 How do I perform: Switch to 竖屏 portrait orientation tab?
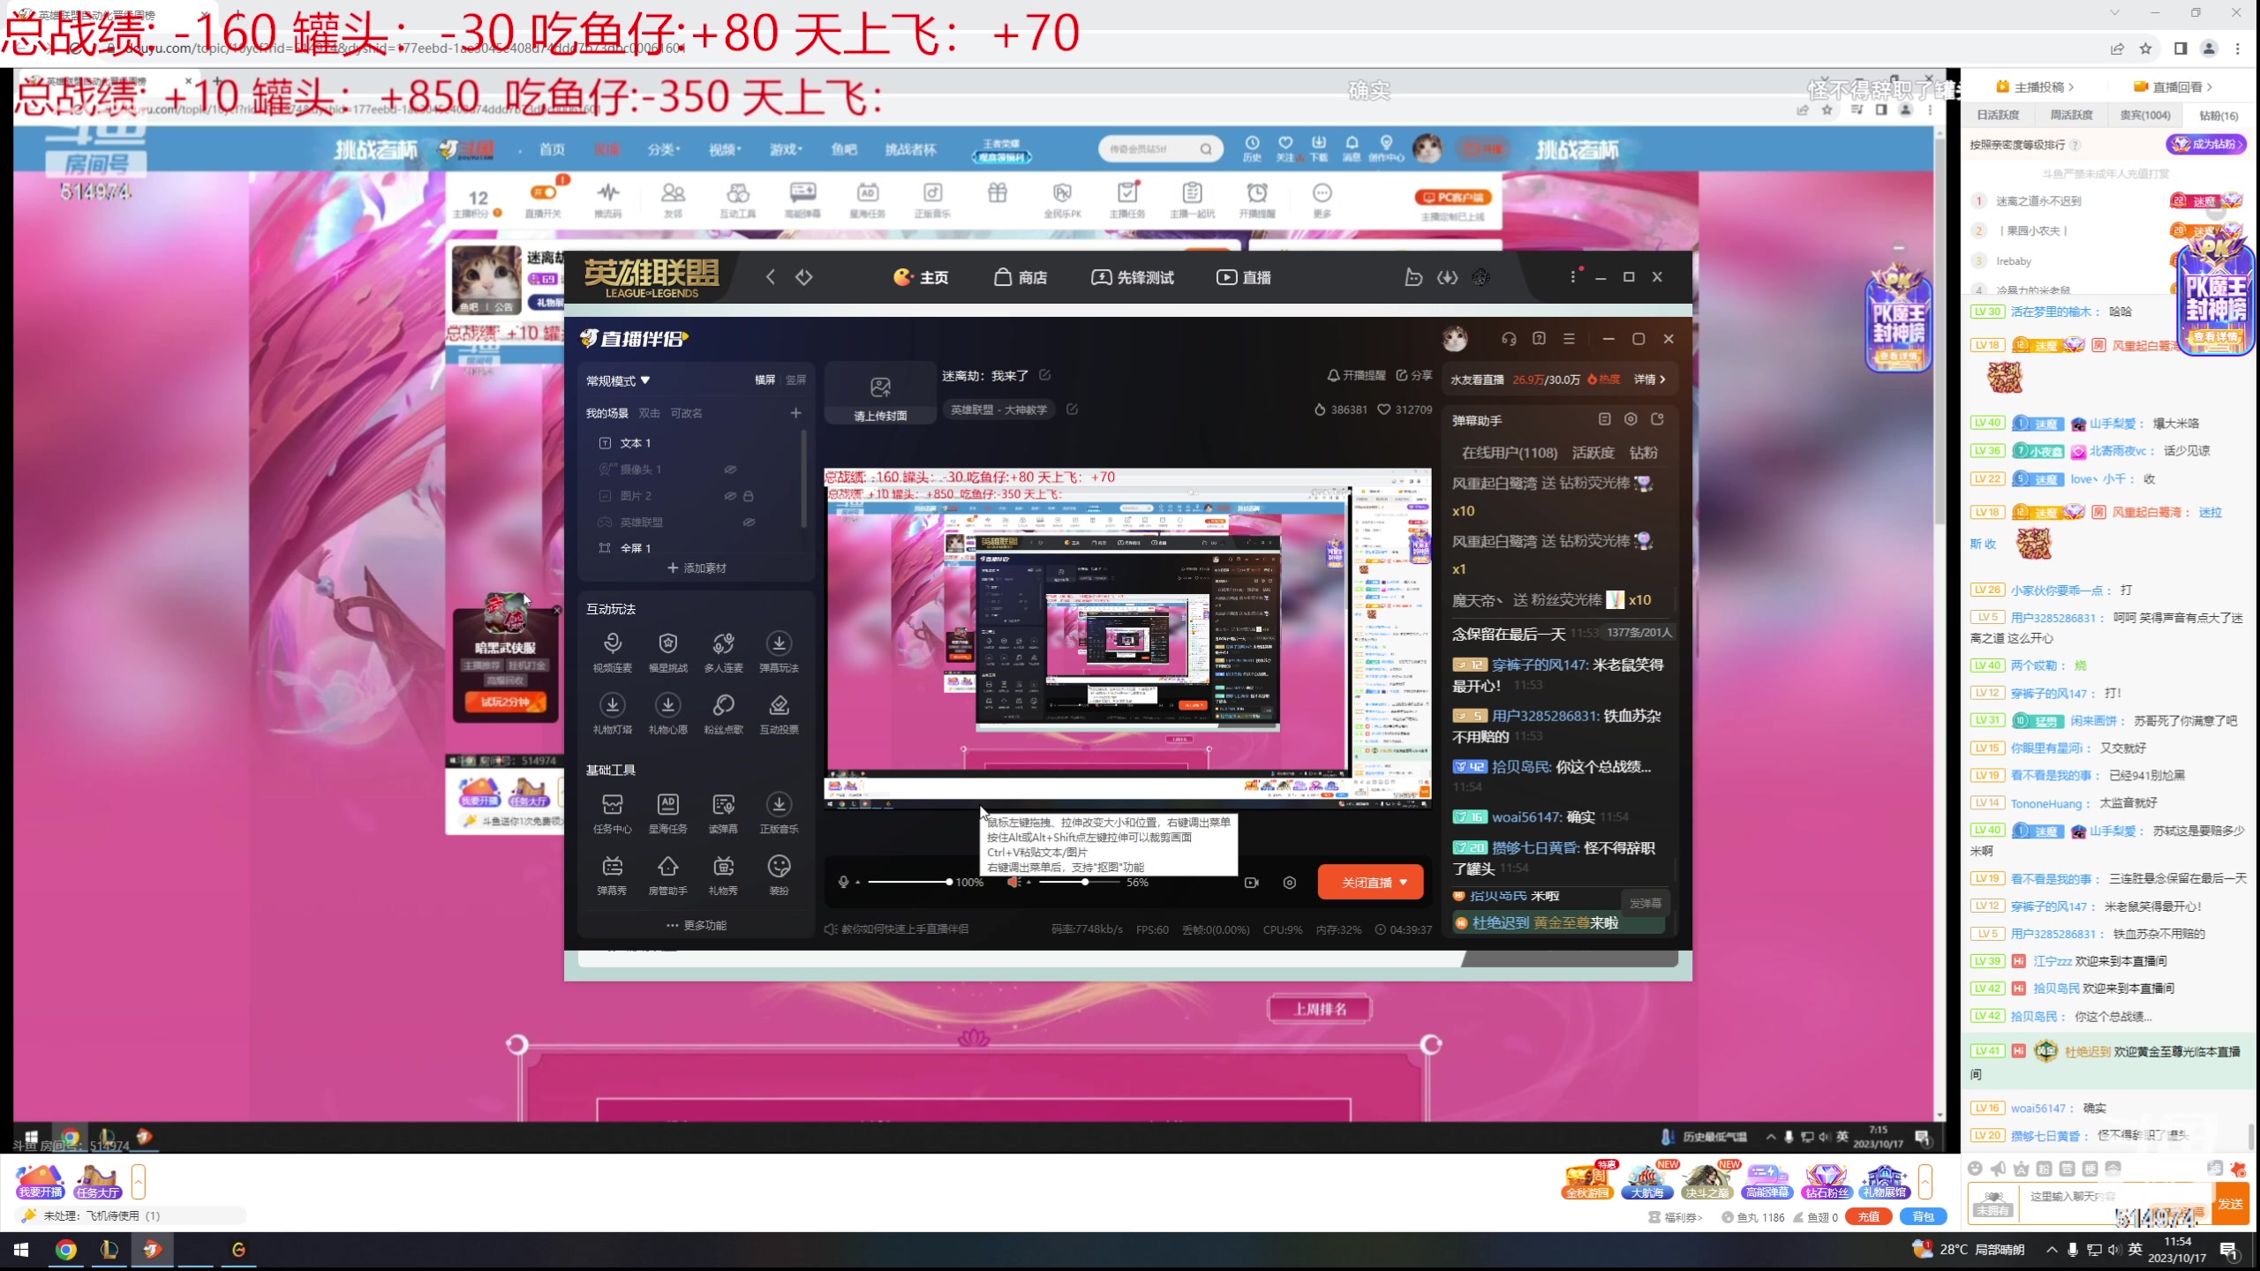coord(795,380)
